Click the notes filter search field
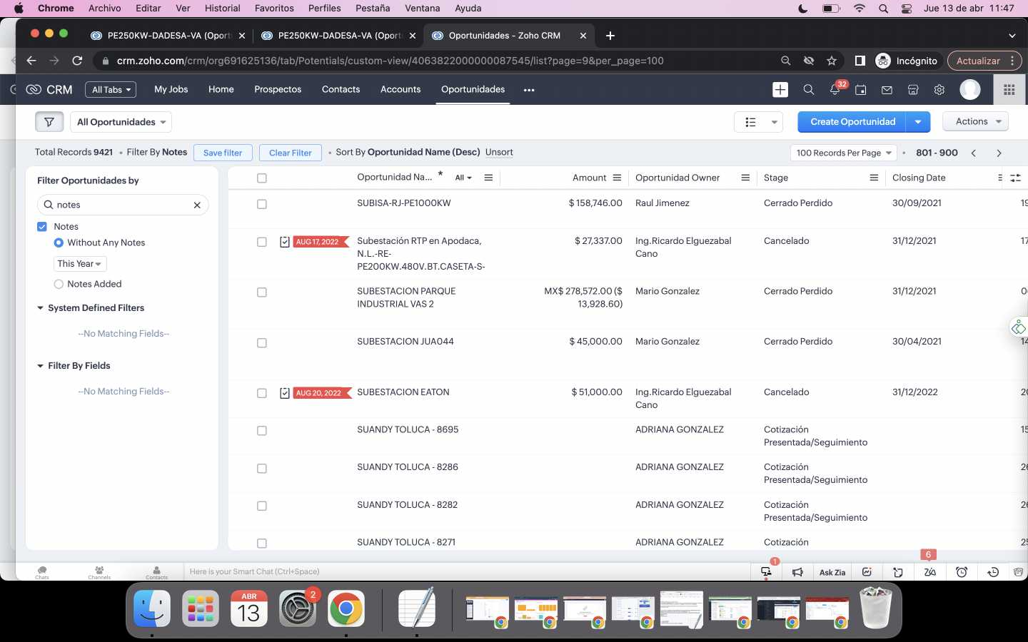 point(123,205)
